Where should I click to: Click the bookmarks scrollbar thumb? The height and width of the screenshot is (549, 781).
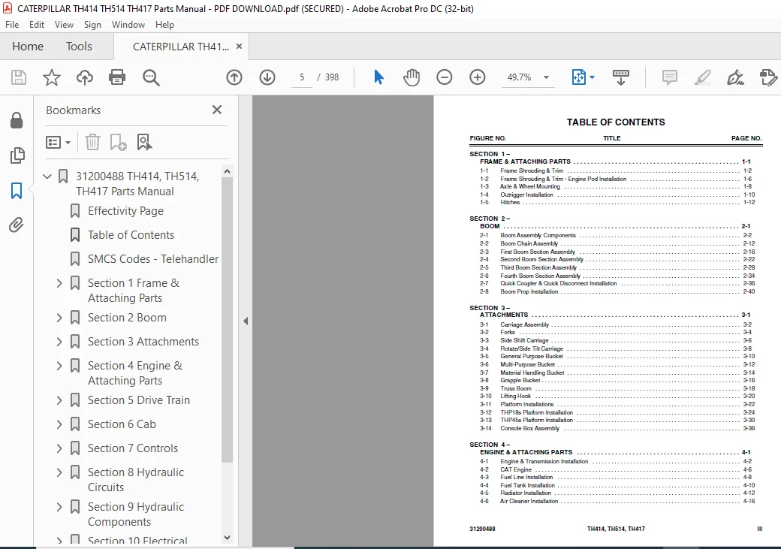click(227, 320)
